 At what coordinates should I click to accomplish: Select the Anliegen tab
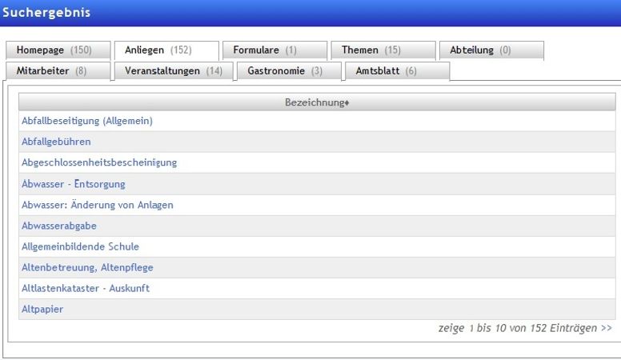(x=158, y=50)
